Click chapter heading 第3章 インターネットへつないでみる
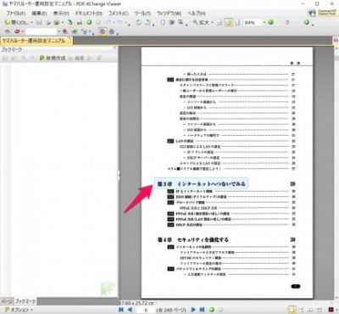The width and height of the screenshot is (339, 314). coord(201,183)
